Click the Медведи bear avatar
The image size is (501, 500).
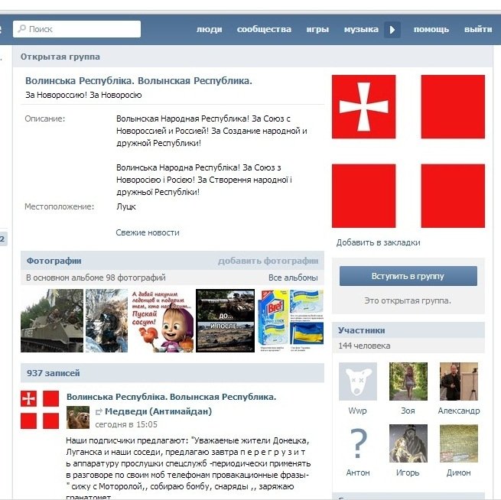point(78,417)
